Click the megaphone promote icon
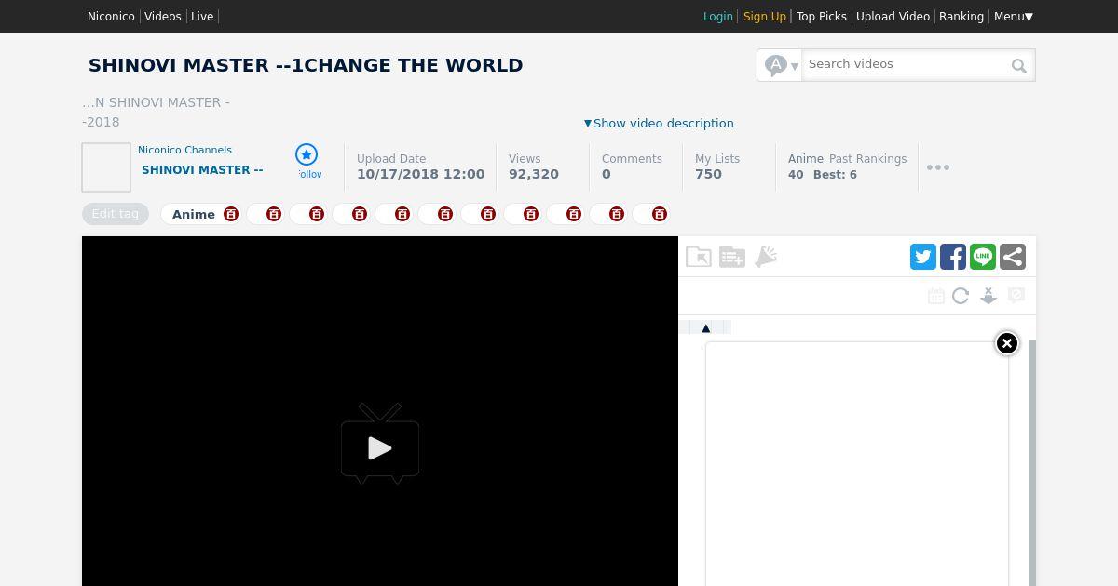1118x586 pixels. 766,257
